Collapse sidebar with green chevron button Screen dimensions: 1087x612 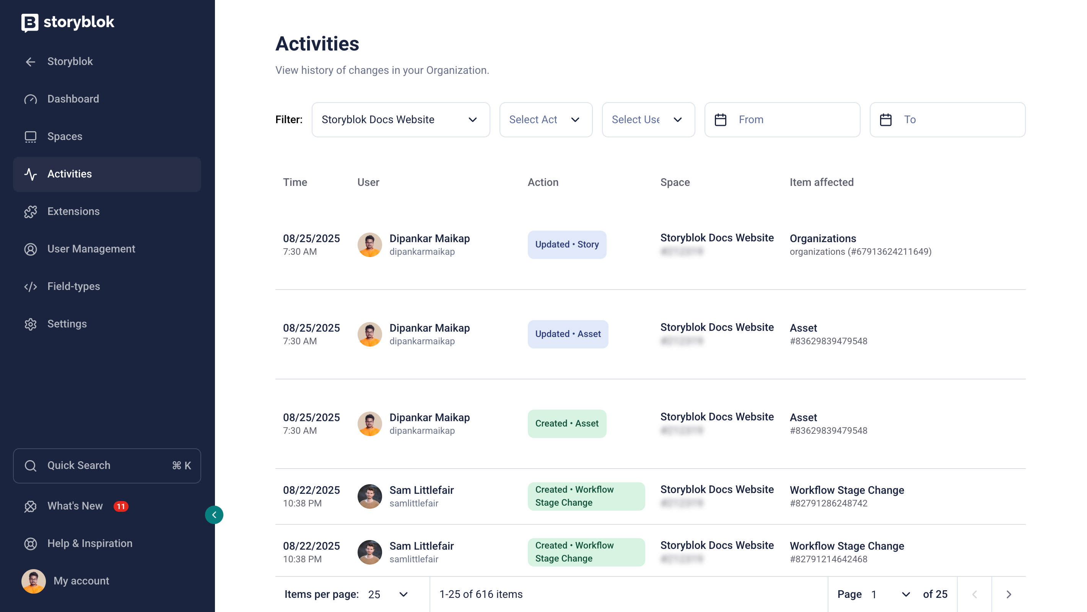tap(214, 514)
